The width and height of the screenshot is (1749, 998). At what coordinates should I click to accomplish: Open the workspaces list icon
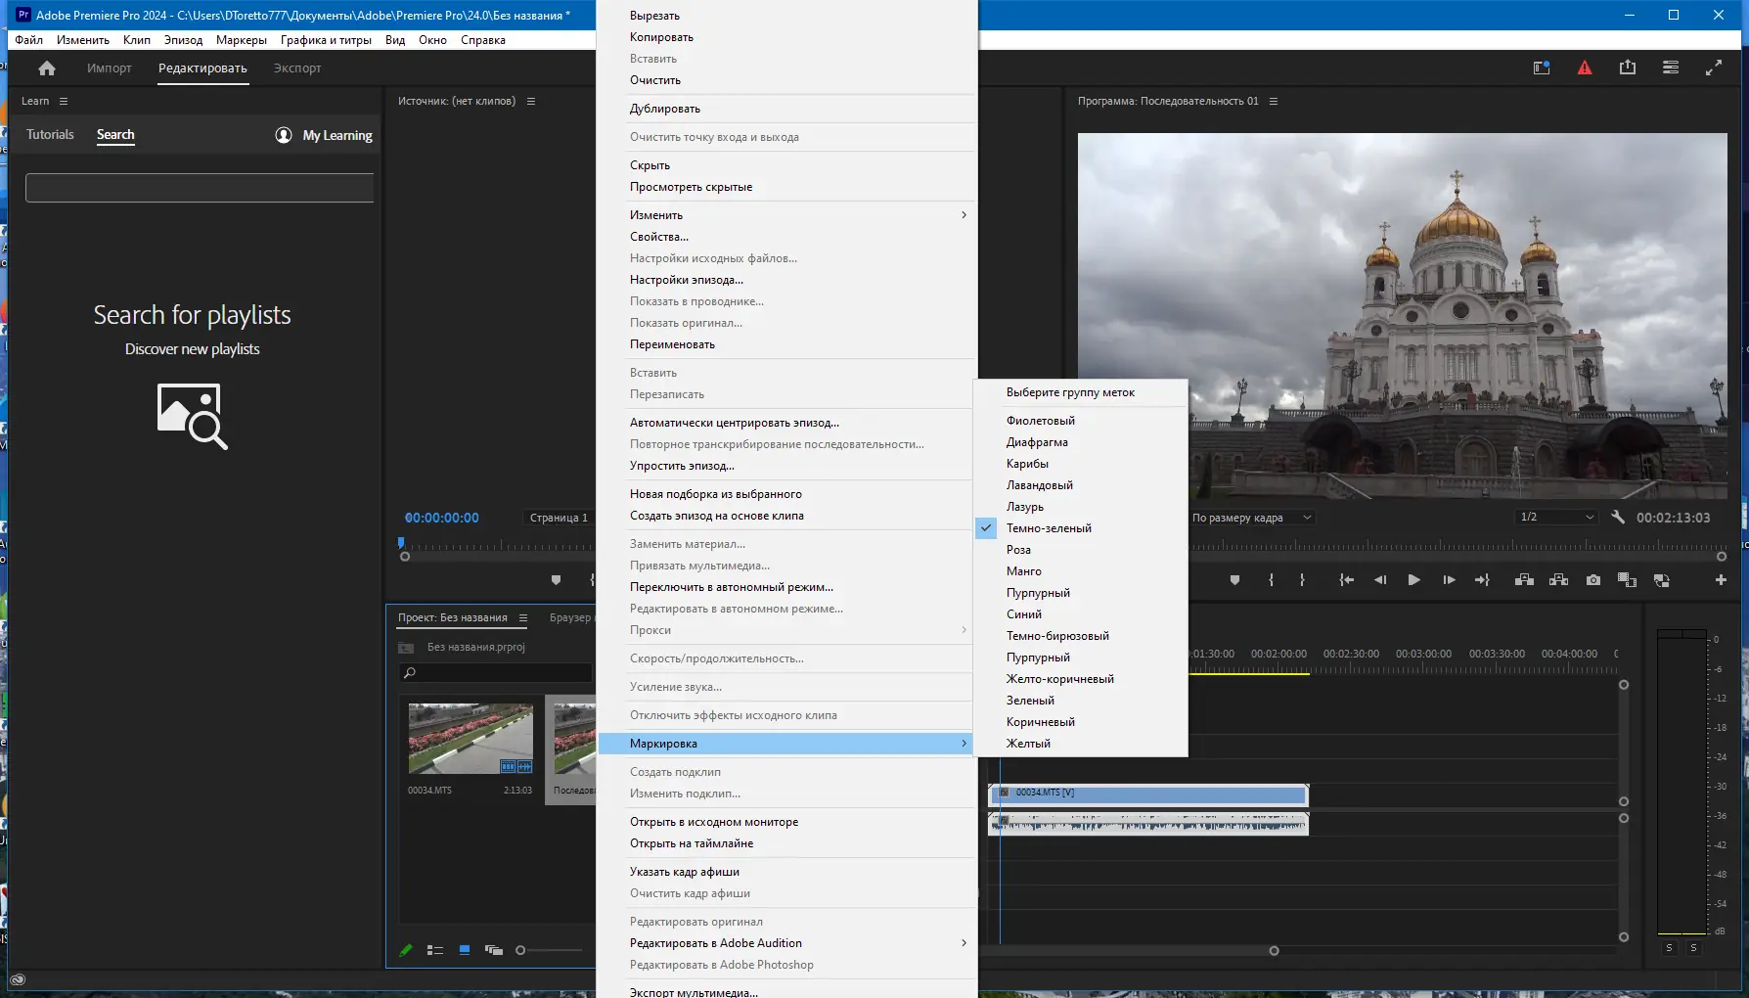point(1671,68)
